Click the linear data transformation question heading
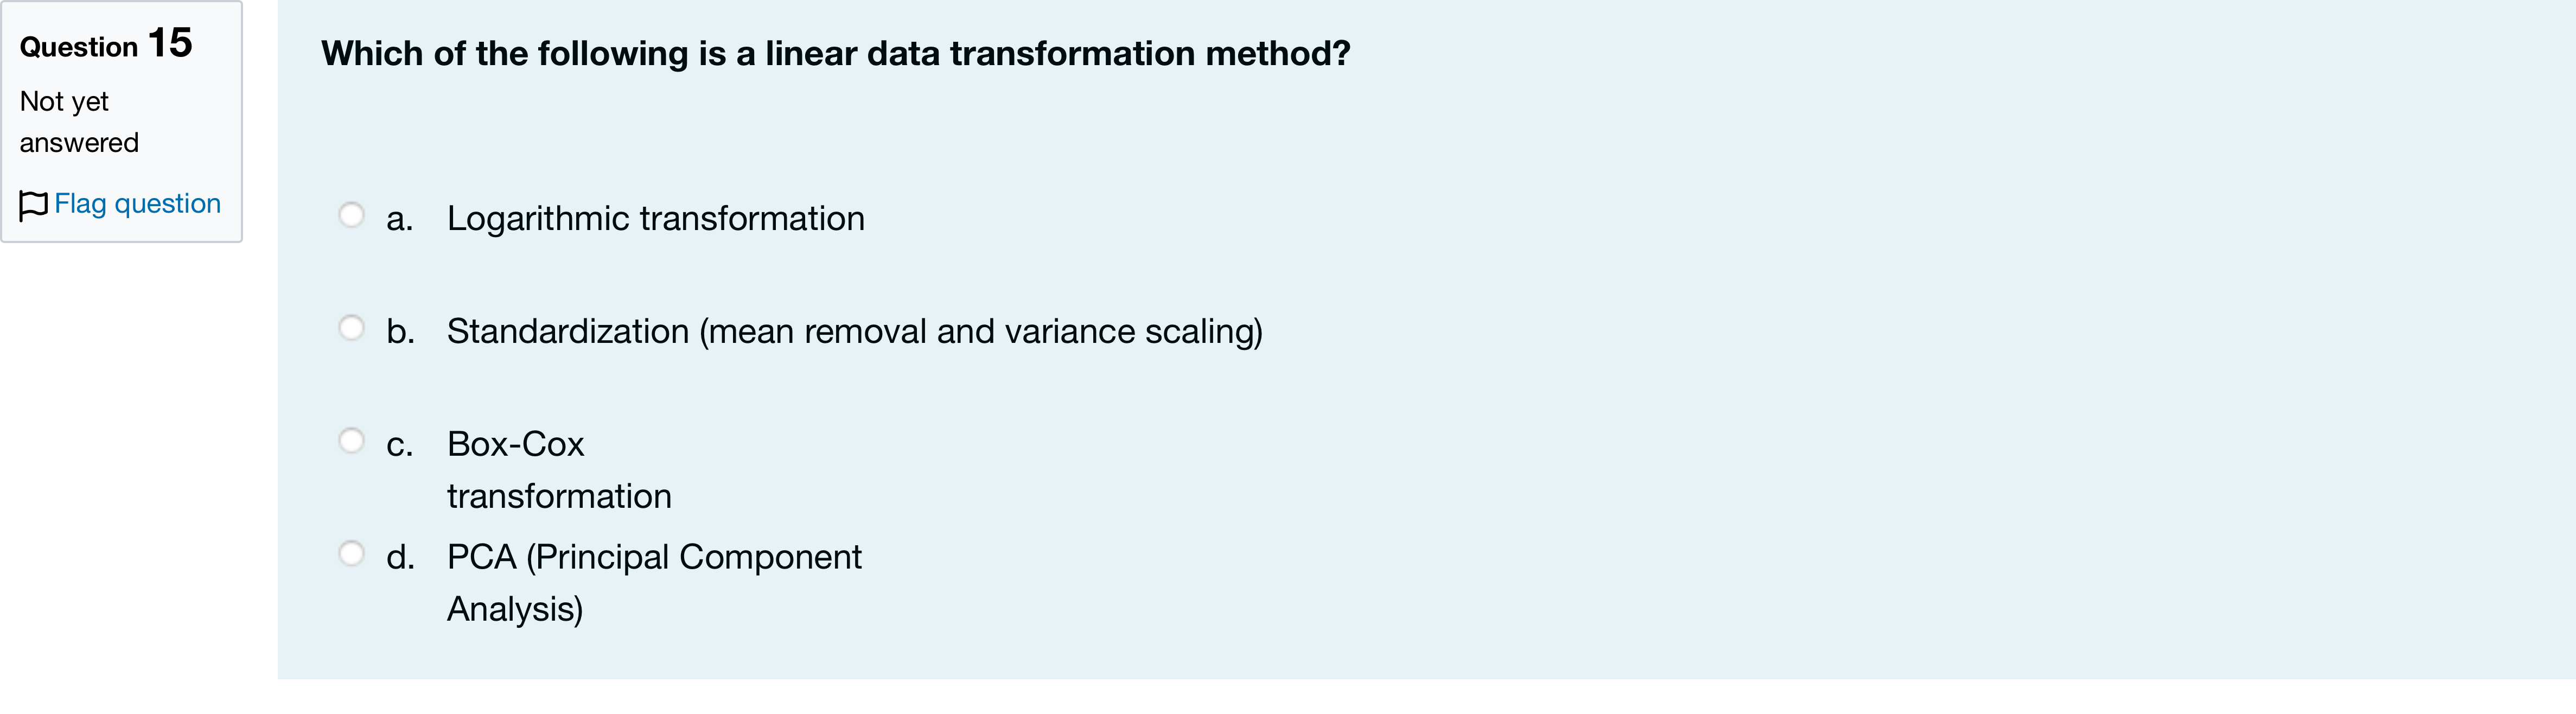 coord(835,53)
